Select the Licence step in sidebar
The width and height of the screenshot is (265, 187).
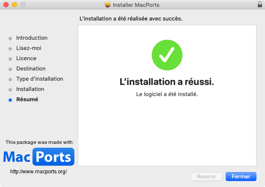point(26,58)
